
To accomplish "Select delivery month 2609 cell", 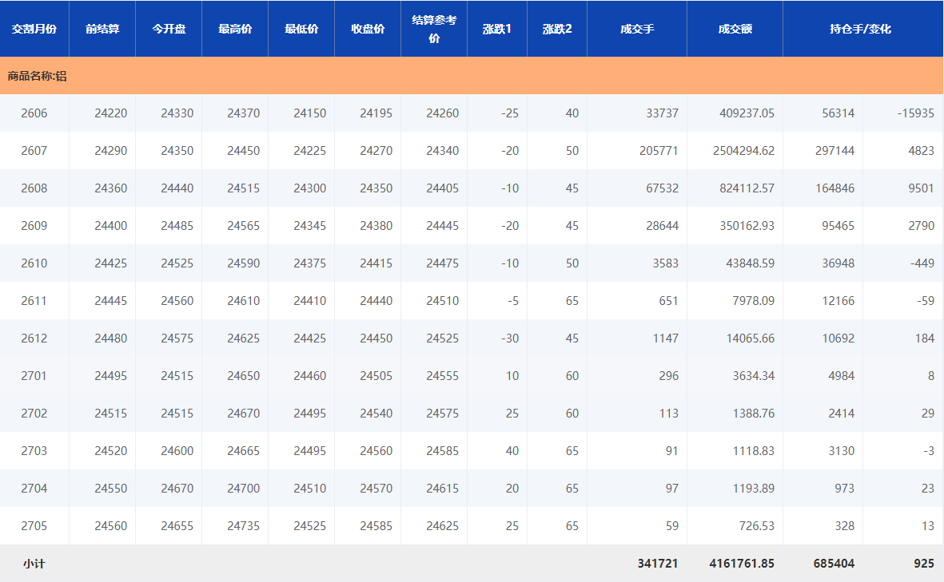I will click(x=34, y=225).
